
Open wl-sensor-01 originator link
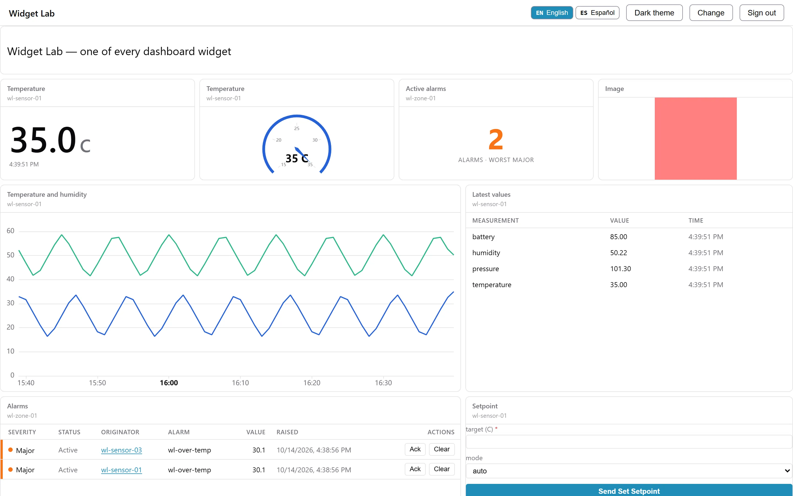[121, 470]
